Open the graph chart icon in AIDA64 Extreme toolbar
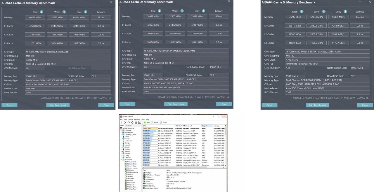Image resolution: width=374 pixels, height=193 pixels. tap(139, 122)
